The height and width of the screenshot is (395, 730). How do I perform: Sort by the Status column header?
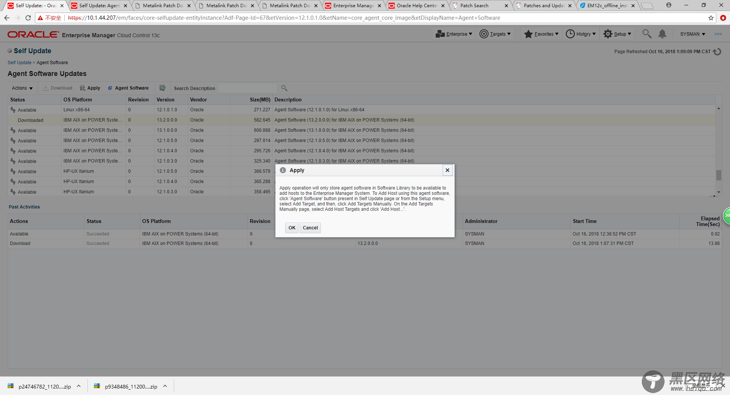(x=17, y=100)
